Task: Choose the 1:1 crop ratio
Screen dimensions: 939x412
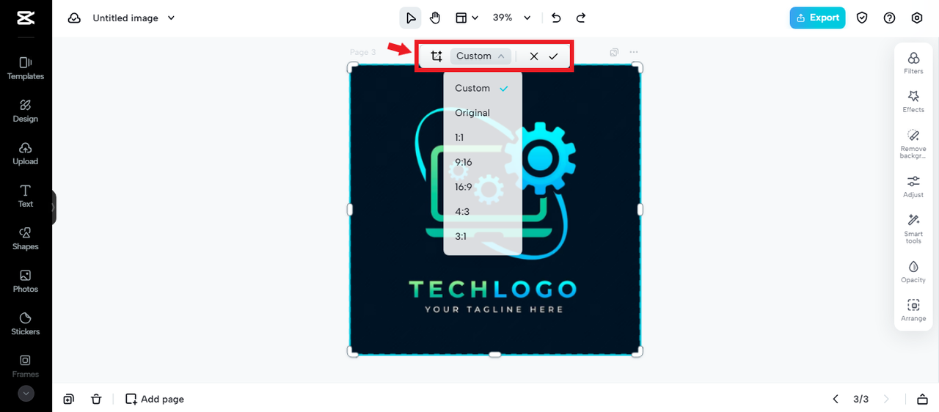Action: click(x=483, y=138)
